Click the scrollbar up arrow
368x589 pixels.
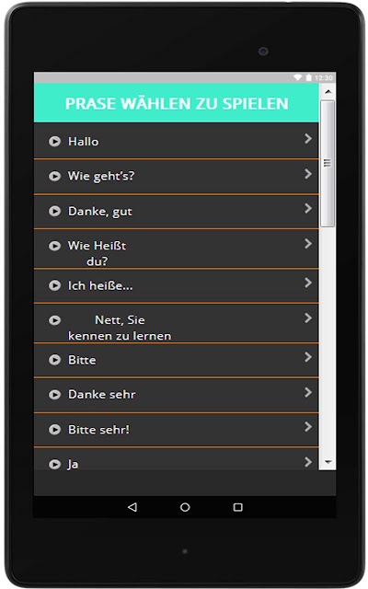pyautogui.click(x=328, y=92)
